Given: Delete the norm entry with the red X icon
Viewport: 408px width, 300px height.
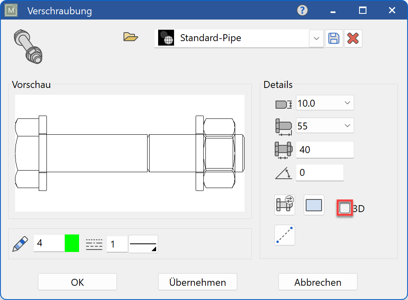Looking at the screenshot, I should click(353, 38).
